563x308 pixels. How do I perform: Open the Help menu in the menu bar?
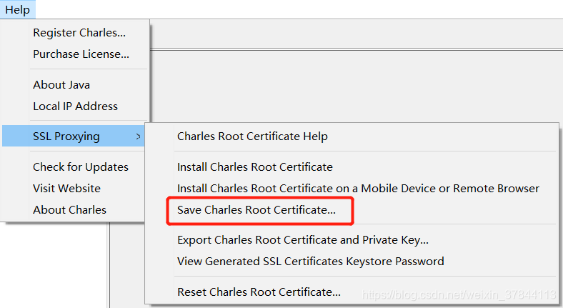click(x=18, y=9)
